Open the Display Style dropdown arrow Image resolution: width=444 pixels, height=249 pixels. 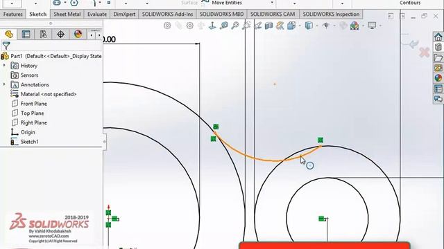coord(317,26)
